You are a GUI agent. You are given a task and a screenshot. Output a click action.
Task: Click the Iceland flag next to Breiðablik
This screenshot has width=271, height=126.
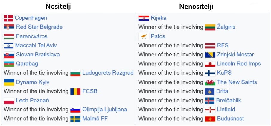pos(210,101)
